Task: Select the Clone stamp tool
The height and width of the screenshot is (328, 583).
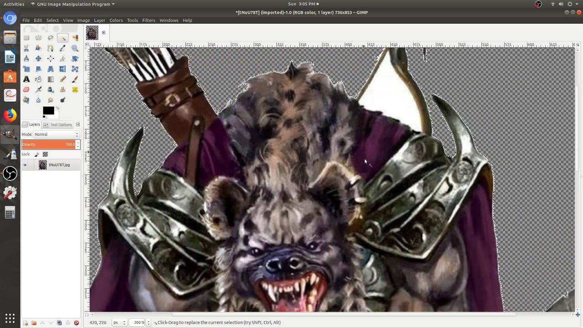Action: 63,90
